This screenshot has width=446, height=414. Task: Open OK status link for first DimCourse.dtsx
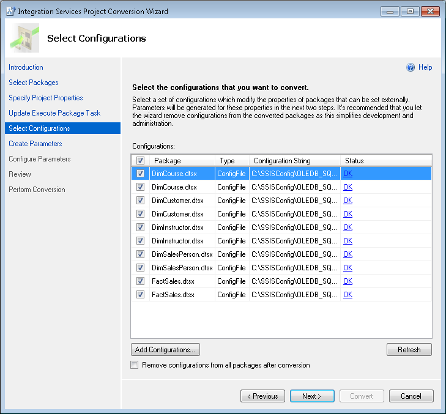coord(348,174)
